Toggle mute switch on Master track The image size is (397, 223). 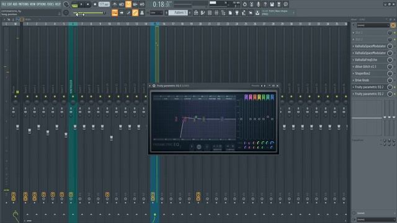tap(16, 97)
